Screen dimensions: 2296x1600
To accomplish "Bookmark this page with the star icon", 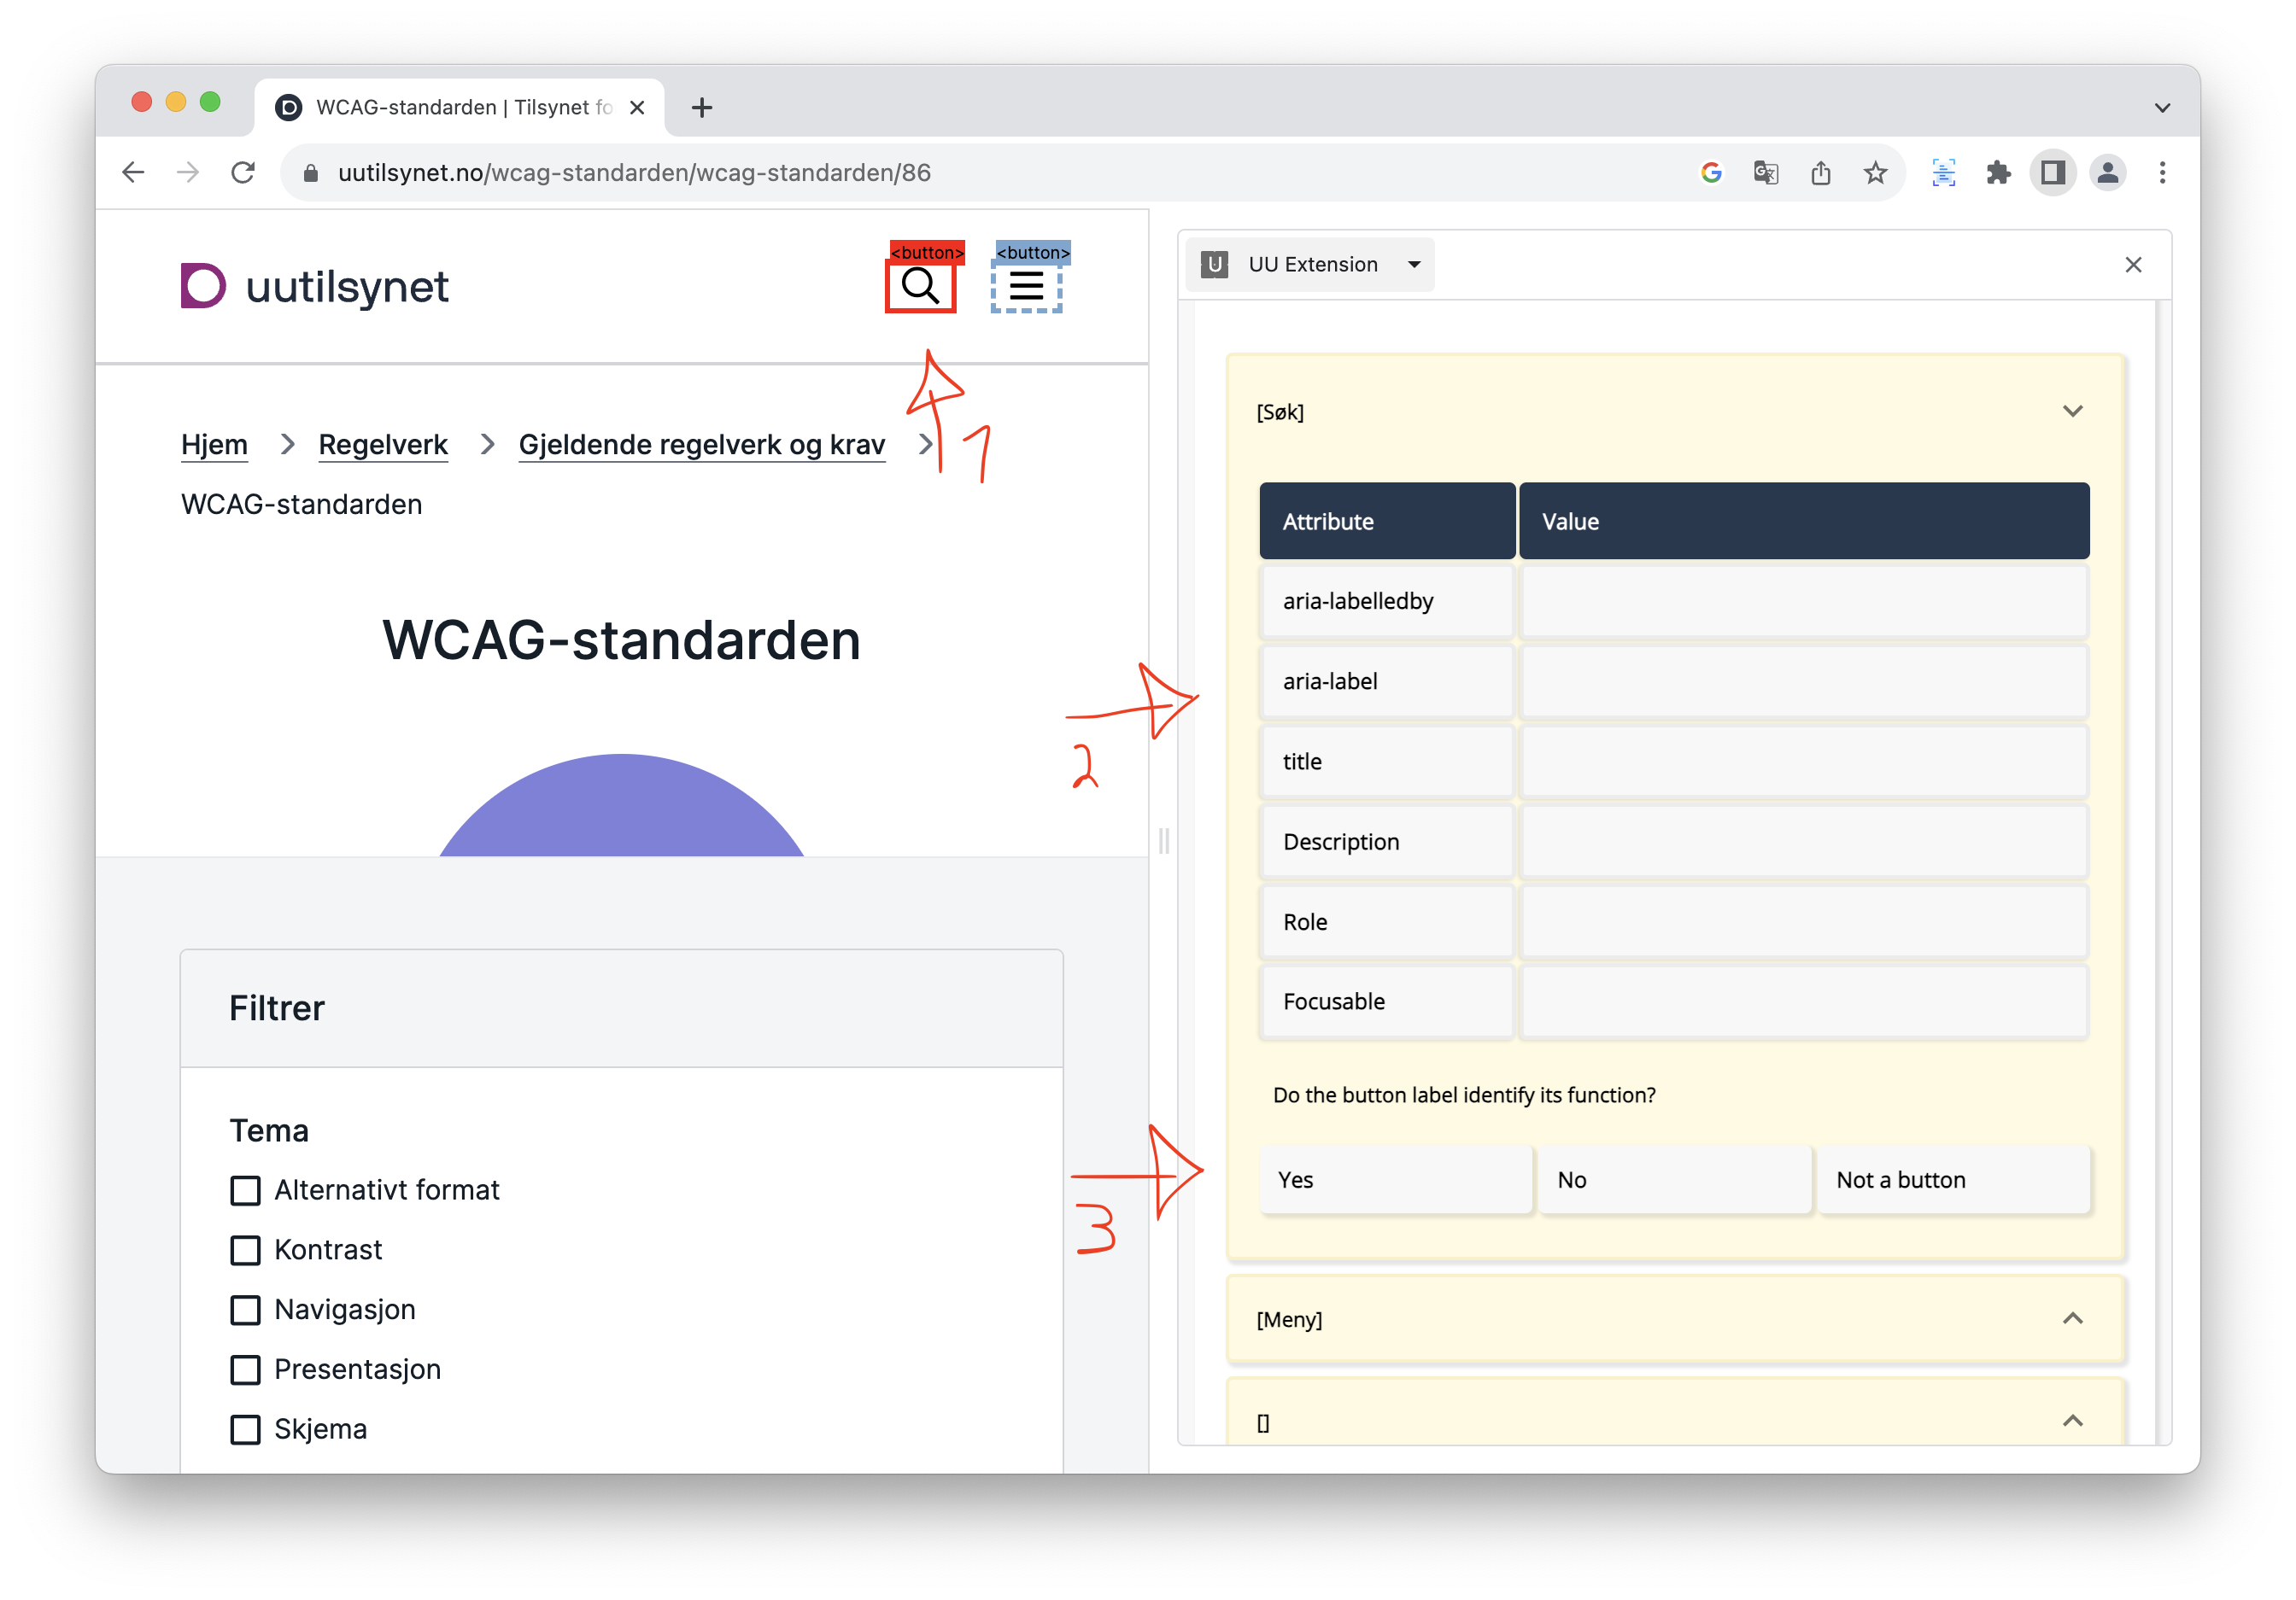I will click(x=1875, y=172).
